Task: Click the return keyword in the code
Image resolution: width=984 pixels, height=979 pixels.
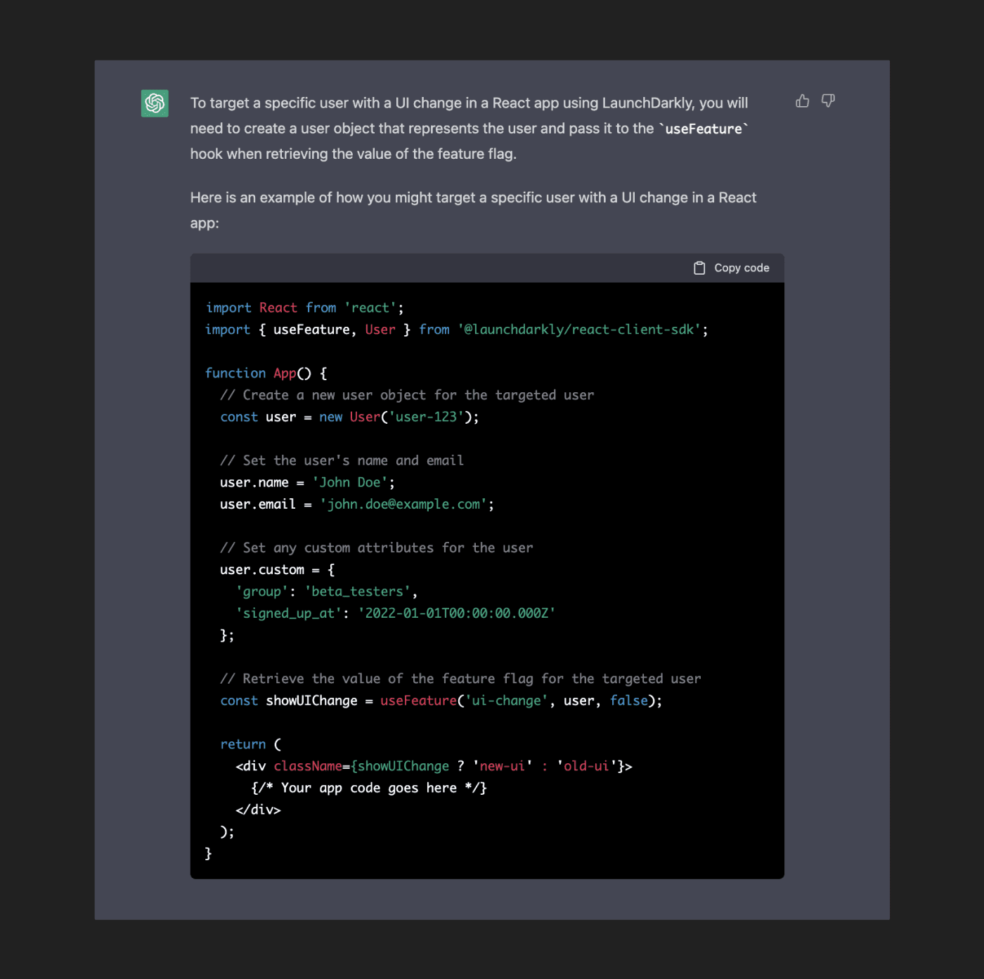Action: point(243,744)
